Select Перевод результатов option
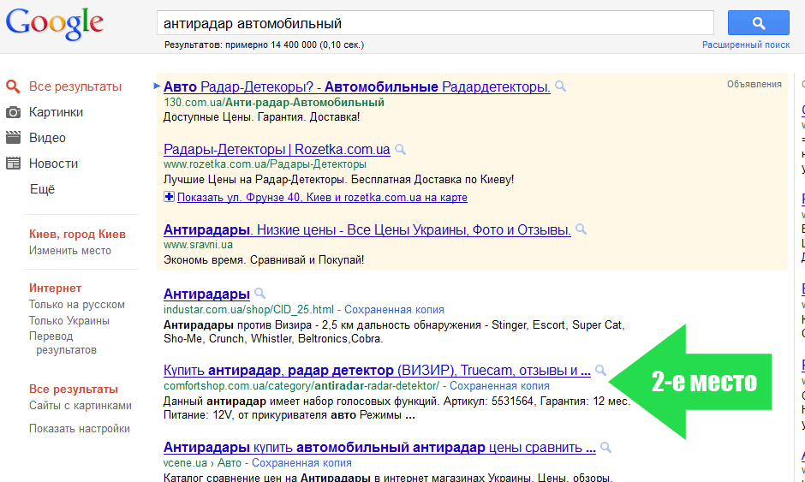Image resolution: width=805 pixels, height=482 pixels. tap(63, 343)
